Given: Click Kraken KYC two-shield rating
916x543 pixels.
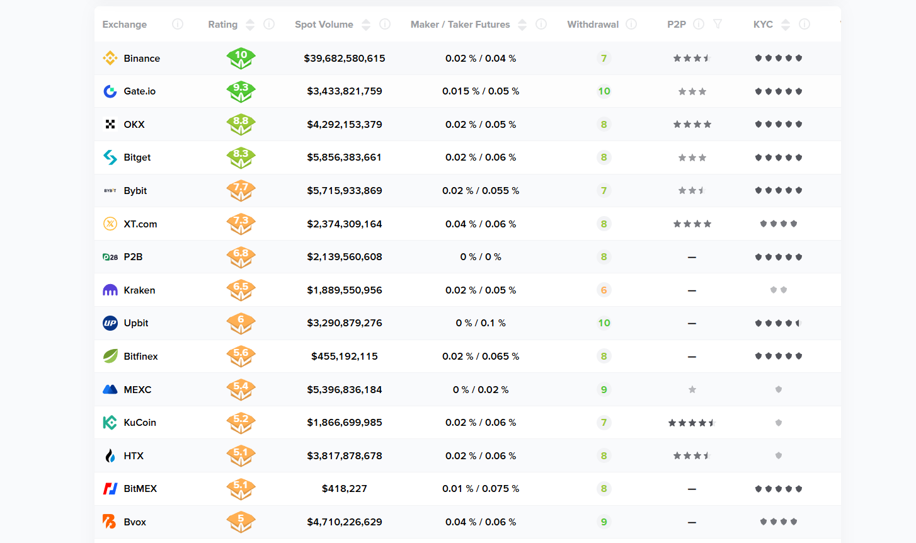Looking at the screenshot, I should (x=779, y=290).
